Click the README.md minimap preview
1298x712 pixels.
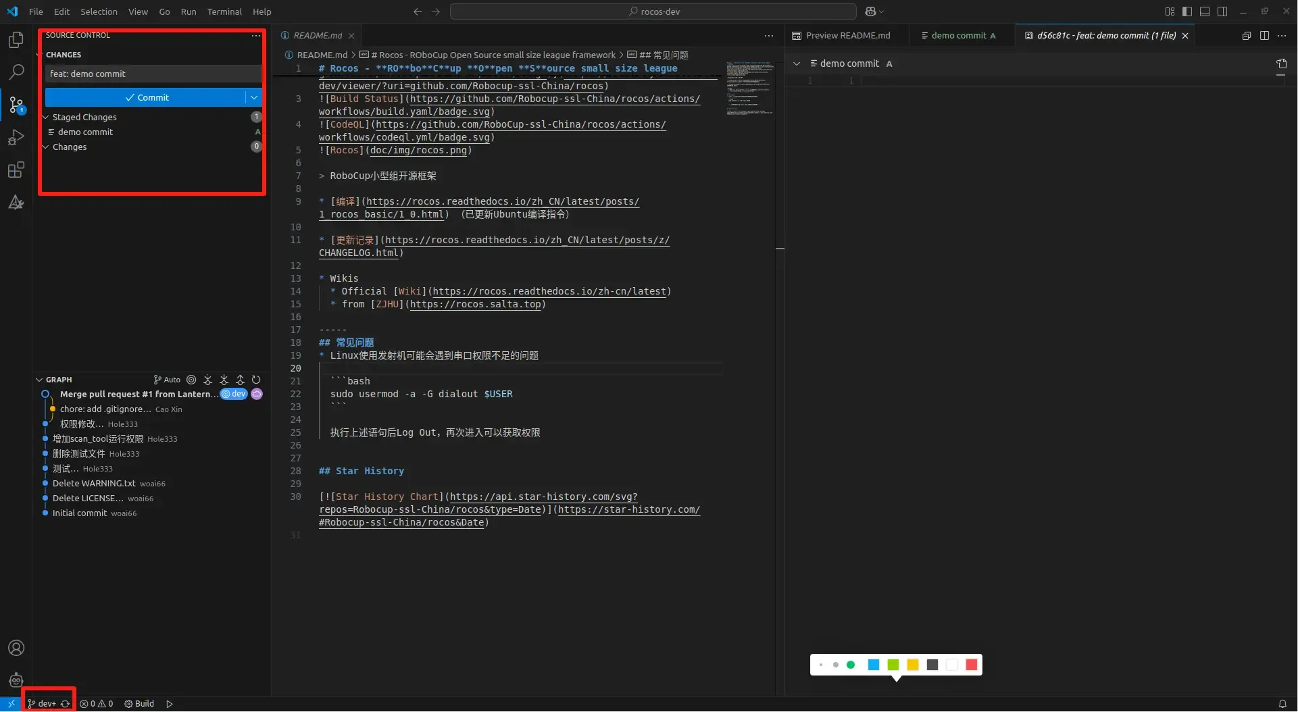[x=749, y=88]
